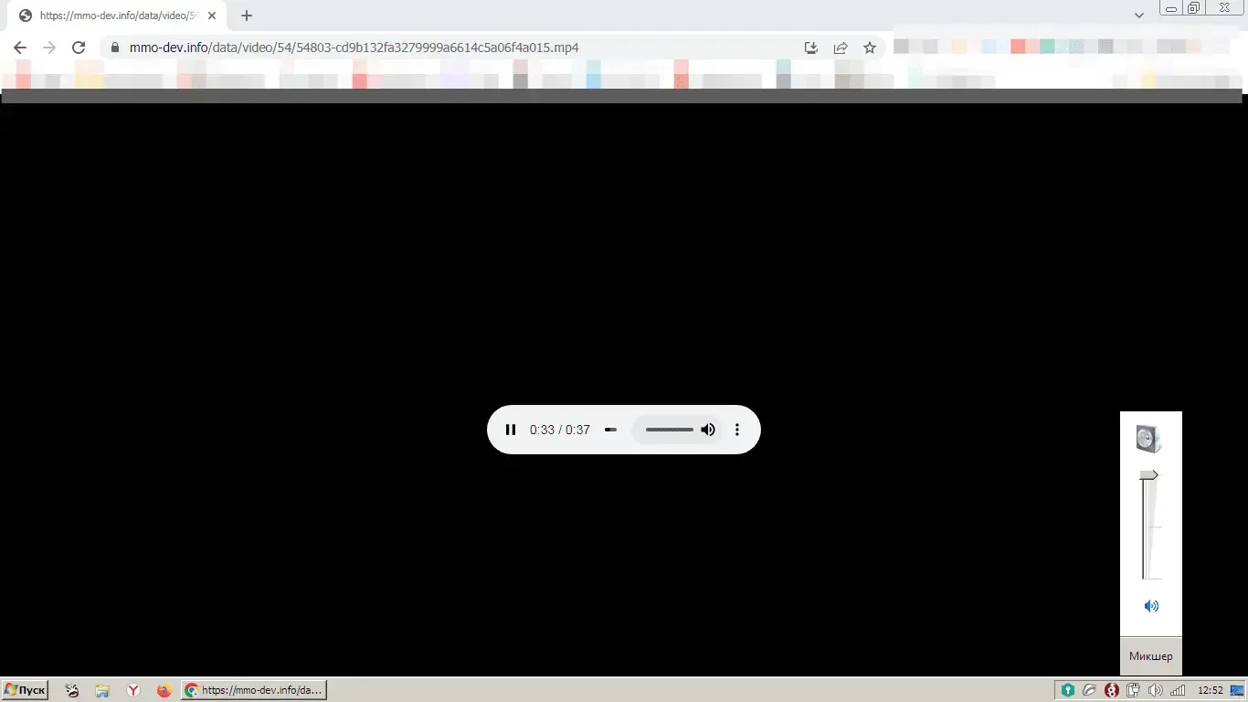This screenshot has width=1248, height=702.
Task: Launch Firefox from quick launch
Action: coord(164,691)
